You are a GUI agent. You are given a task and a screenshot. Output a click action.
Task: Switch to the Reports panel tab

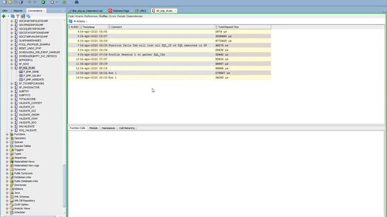18,11
